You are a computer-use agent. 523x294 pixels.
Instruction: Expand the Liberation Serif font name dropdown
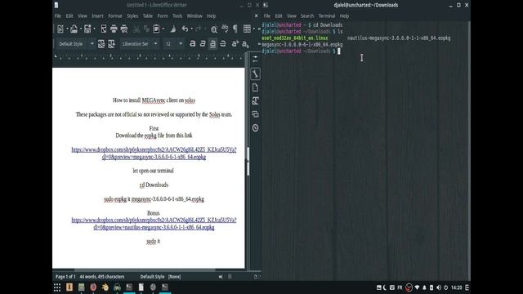pos(155,43)
